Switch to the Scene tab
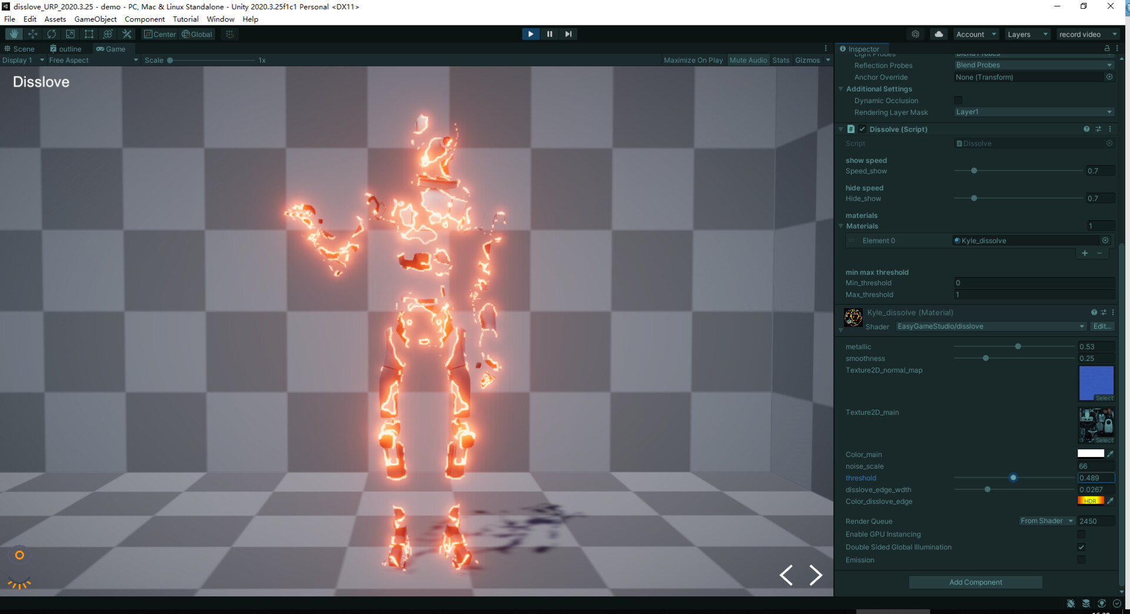This screenshot has height=614, width=1130. pyautogui.click(x=21, y=48)
